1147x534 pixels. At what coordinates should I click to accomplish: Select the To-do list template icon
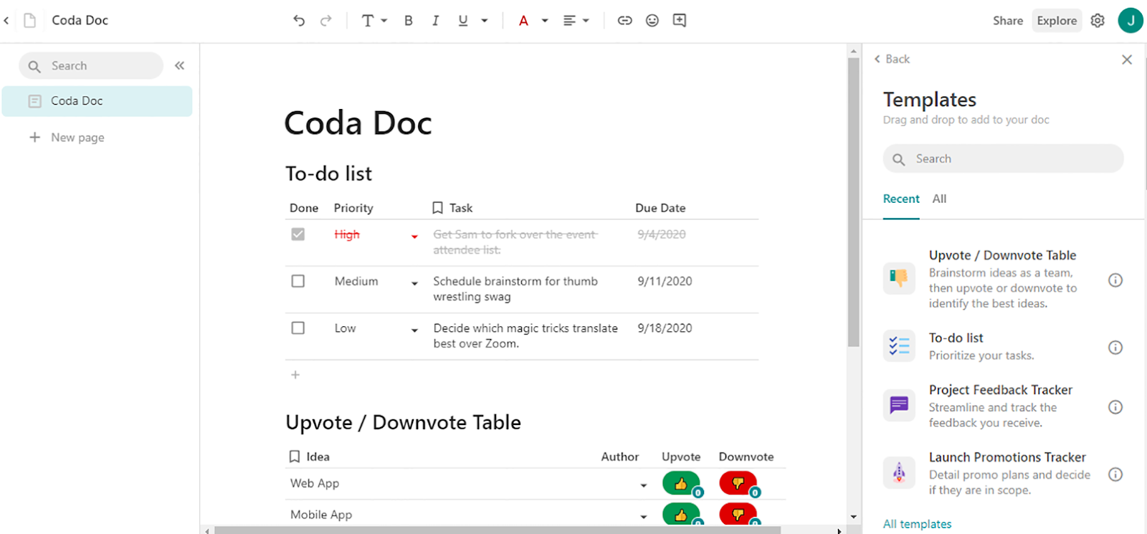[899, 346]
